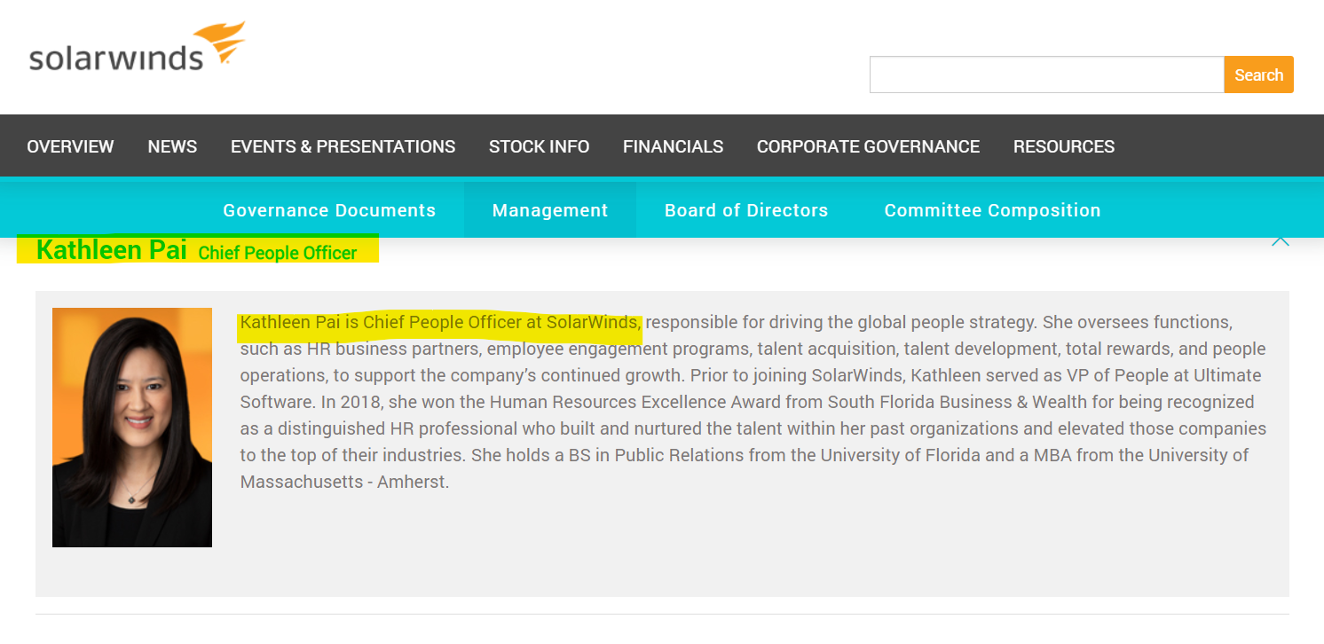This screenshot has width=1324, height=644.
Task: Click 'Kathleen Pai is Chief People Officer at SolarWinds' sentence
Action: coord(440,322)
